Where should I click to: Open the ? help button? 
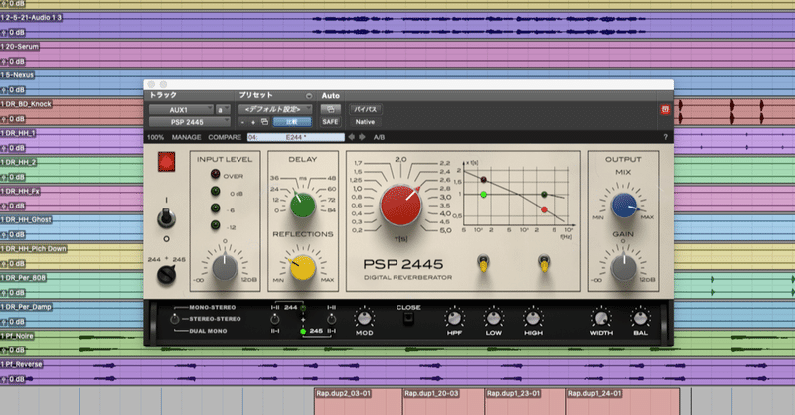click(x=665, y=137)
